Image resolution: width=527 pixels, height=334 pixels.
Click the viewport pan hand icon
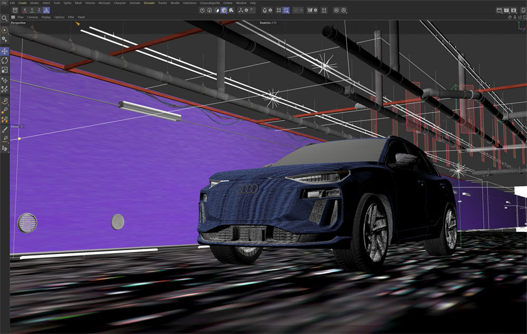510,17
